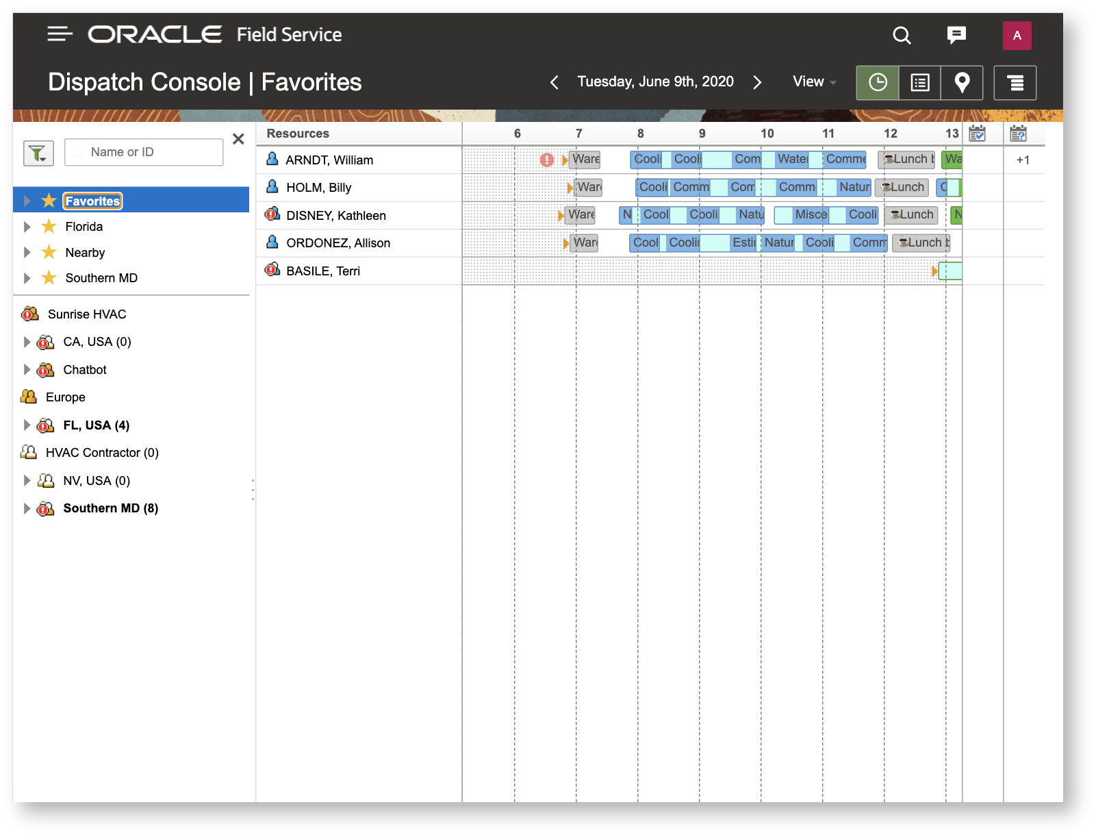1096x835 pixels.
Task: Click BASILE, Terri's alert person icon
Action: 272,270
